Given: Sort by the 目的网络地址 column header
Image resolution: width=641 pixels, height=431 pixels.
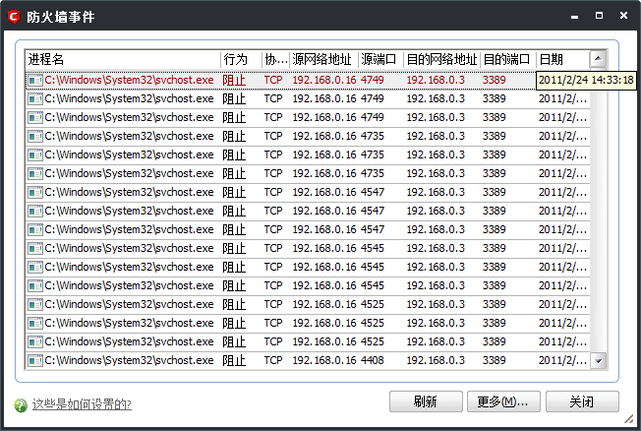Looking at the screenshot, I should pyautogui.click(x=441, y=60).
